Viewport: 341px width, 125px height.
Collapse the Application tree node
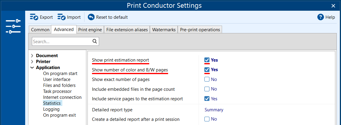pyautogui.click(x=32, y=68)
